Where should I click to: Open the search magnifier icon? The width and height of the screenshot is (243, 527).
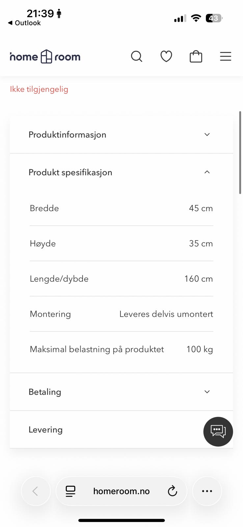136,57
